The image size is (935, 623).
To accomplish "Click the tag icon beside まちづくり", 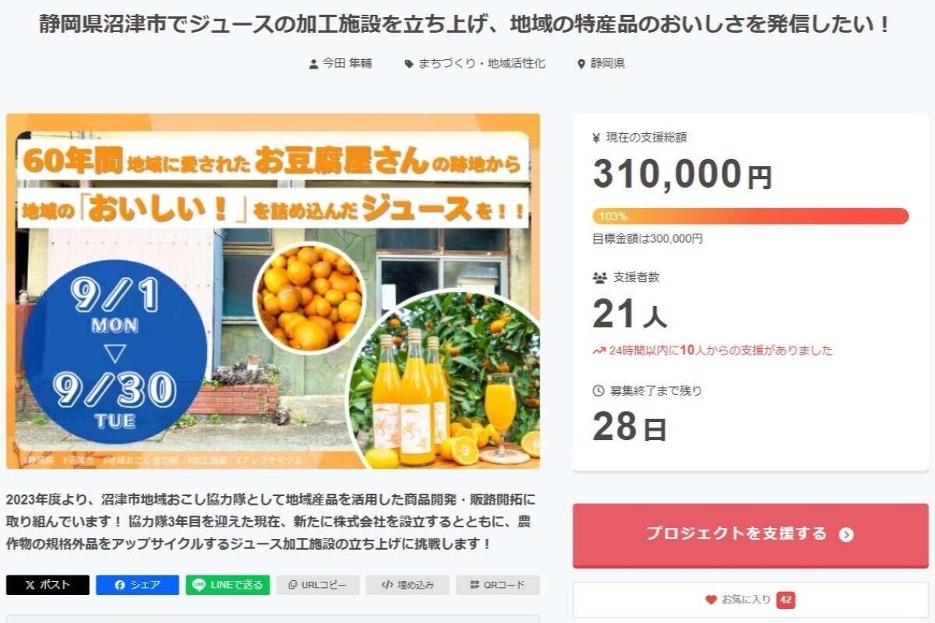I will tap(408, 64).
